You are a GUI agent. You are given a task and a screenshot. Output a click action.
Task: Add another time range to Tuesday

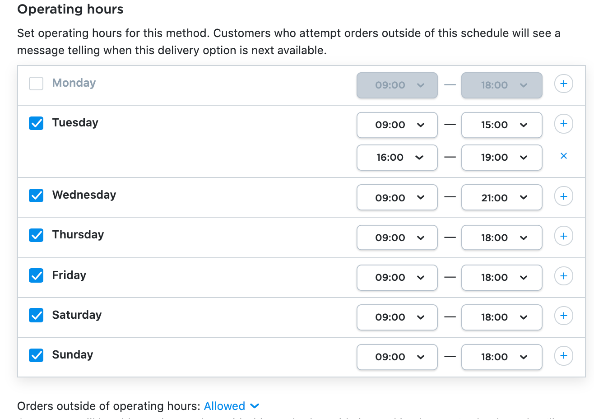click(x=563, y=123)
